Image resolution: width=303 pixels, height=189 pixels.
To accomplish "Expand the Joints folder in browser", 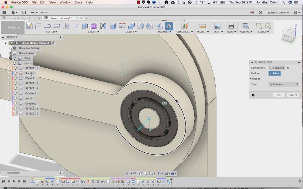I will (x=9, y=63).
